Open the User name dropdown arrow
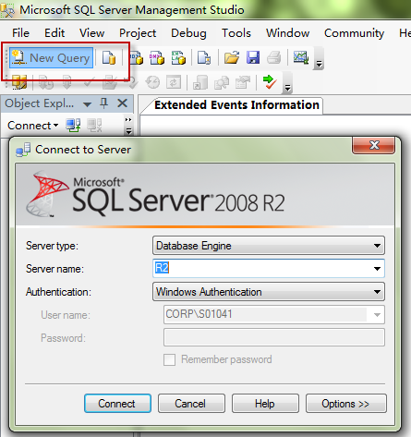This screenshot has height=437, width=411. (377, 315)
